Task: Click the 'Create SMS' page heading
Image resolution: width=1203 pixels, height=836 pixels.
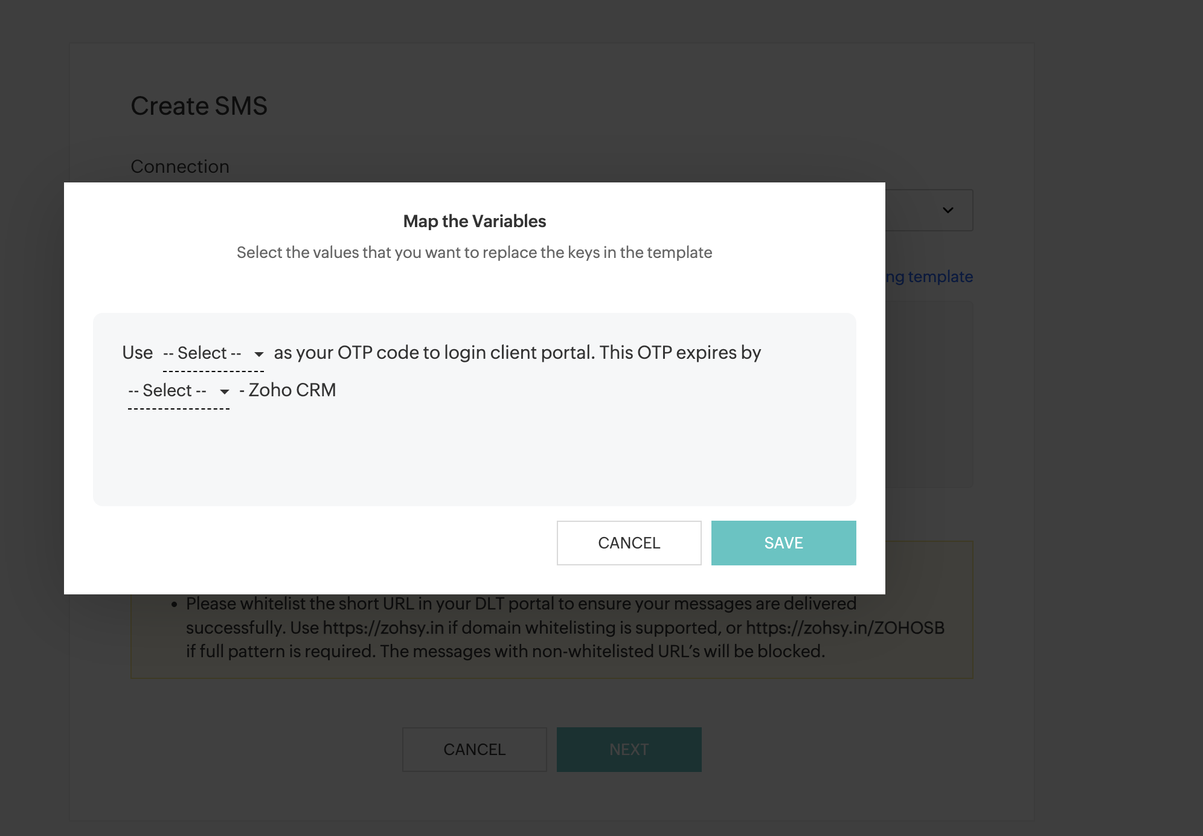Action: tap(199, 106)
